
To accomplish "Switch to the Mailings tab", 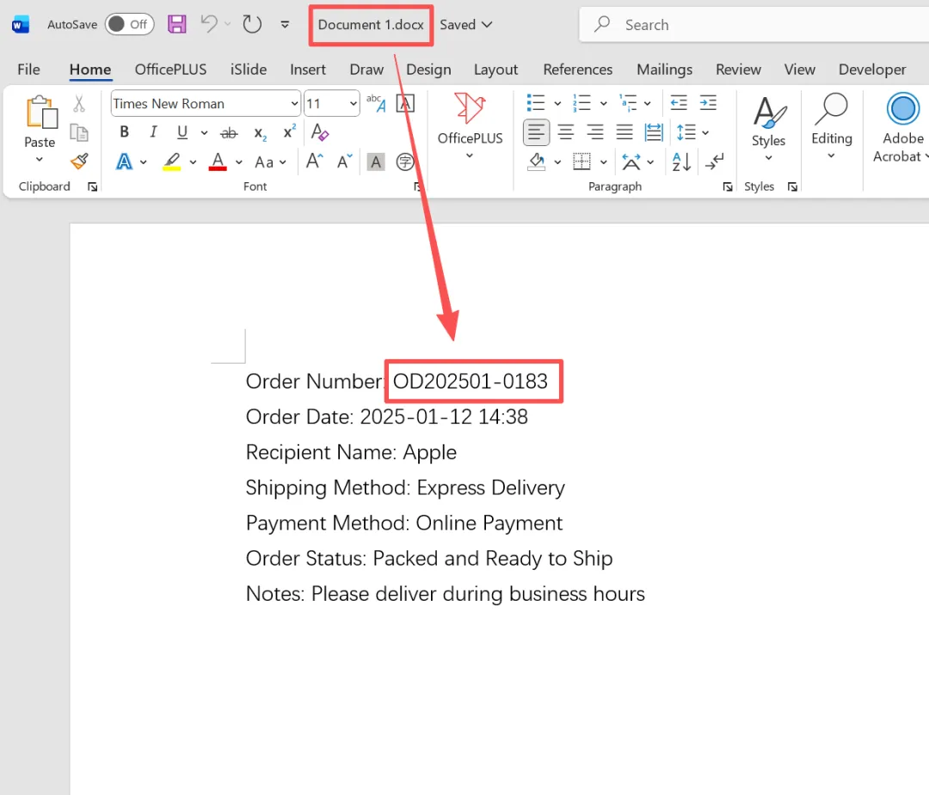I will click(664, 70).
